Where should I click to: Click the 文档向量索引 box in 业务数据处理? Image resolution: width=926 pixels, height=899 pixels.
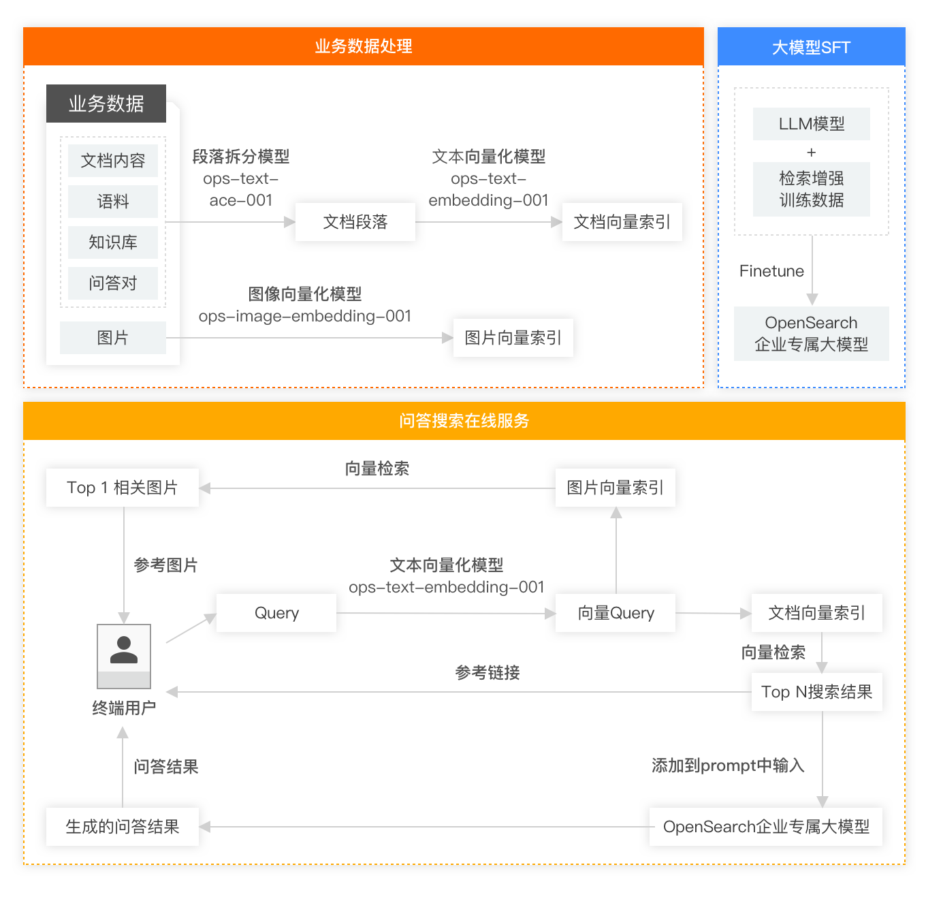click(x=622, y=222)
